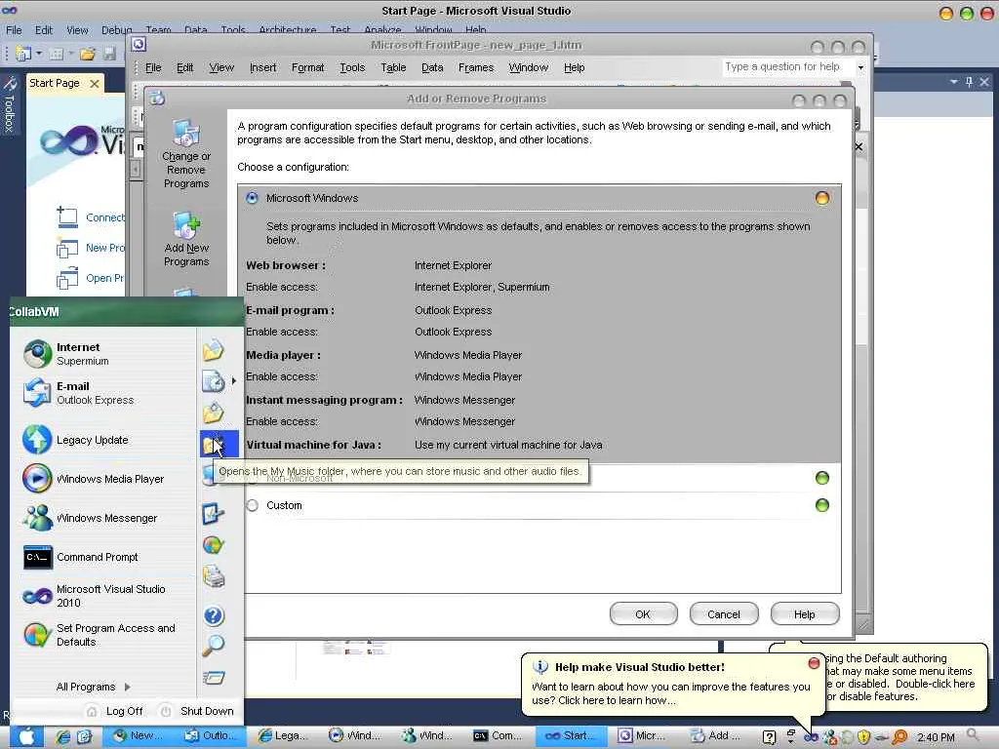Open My Recent Documents icon in Start menu
This screenshot has width=999, height=749.
[214, 381]
